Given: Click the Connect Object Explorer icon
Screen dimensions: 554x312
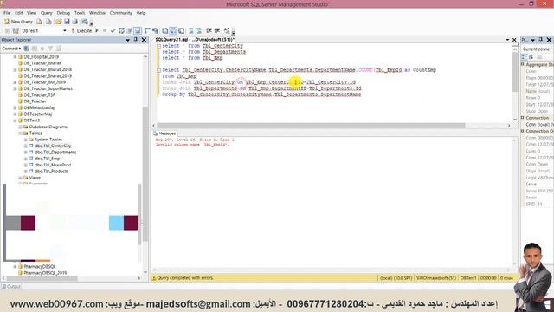Looking at the screenshot, I should [27, 49].
